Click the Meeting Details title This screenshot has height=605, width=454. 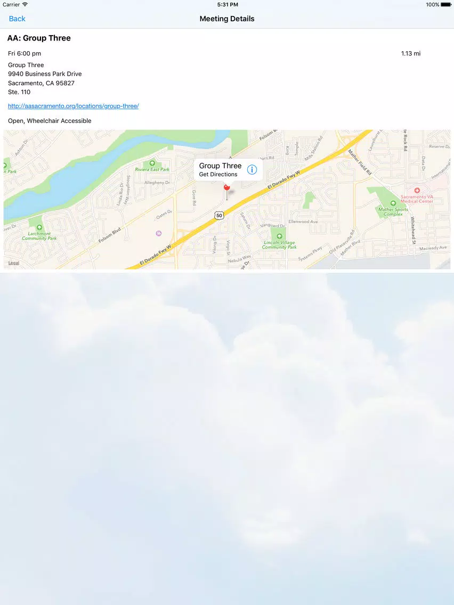click(227, 19)
